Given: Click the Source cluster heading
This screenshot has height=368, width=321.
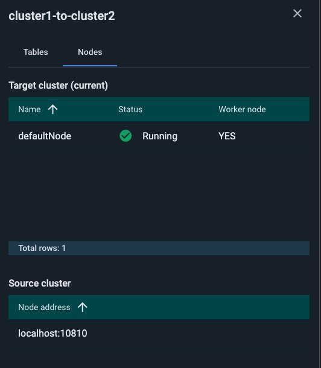Looking at the screenshot, I should tap(40, 284).
